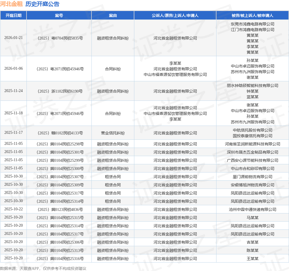Select date cell 2025-10-22

pyautogui.click(x=14, y=209)
